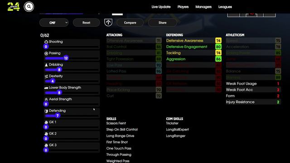
Task: Open the CMF position dropdown
Action: 54,23
